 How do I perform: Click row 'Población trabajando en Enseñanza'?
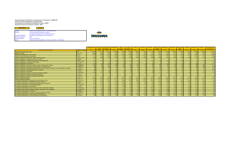point(45,71)
